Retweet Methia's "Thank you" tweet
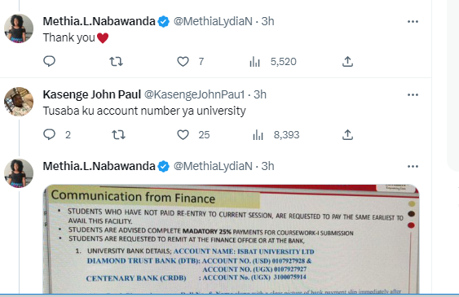Screen dimensions: 459x297 pos(116,62)
